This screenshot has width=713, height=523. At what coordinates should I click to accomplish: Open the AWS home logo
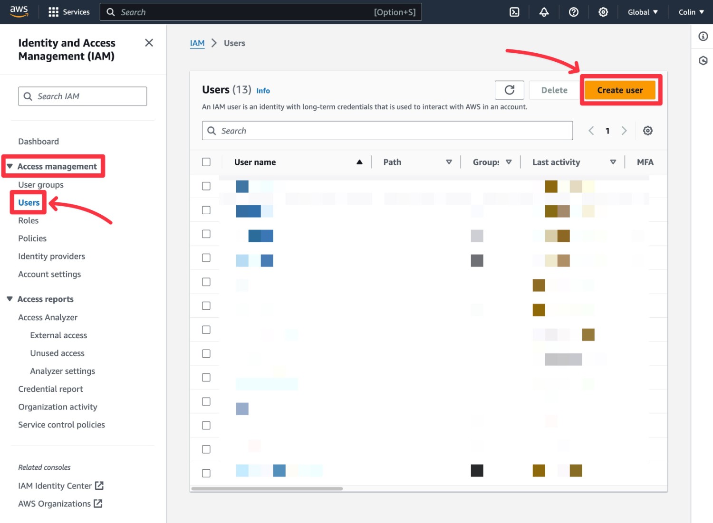(x=19, y=11)
